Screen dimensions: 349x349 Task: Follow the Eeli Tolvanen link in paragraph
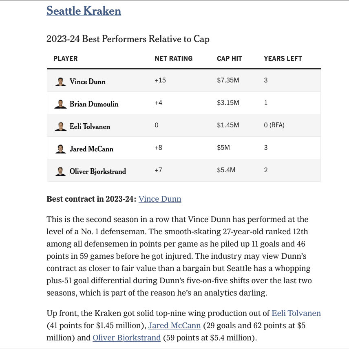coord(296,313)
